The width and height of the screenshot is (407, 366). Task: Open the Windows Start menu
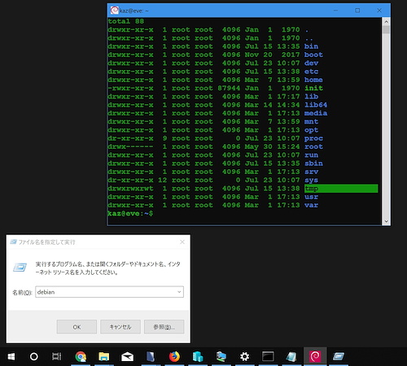(x=11, y=356)
